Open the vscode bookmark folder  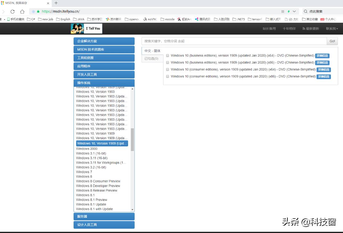167,19
